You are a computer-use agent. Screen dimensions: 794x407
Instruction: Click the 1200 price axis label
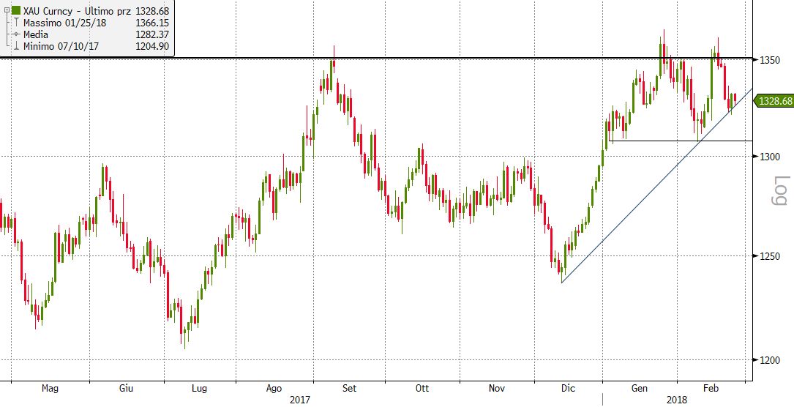768,360
